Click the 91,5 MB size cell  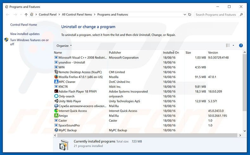pyautogui.click(x=200, y=77)
